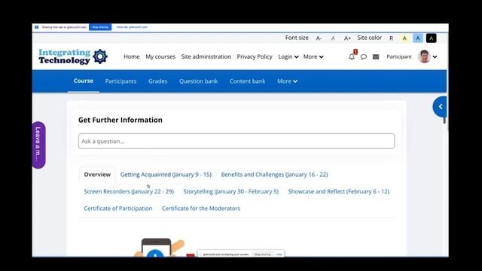Open the blue block drawer arrow
The width and height of the screenshot is (482, 271).
(x=440, y=107)
